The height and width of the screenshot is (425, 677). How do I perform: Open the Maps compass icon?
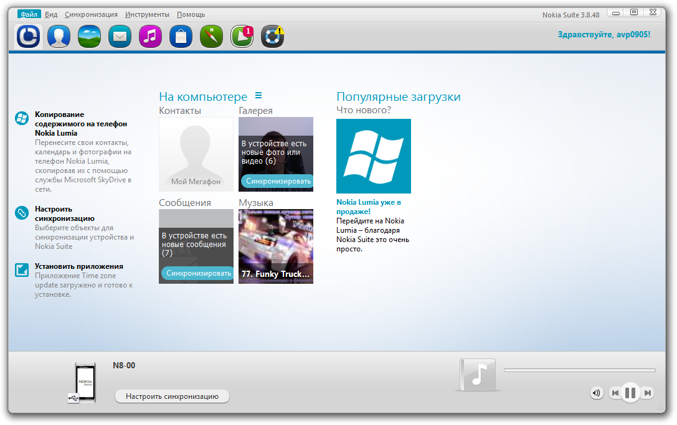click(211, 37)
